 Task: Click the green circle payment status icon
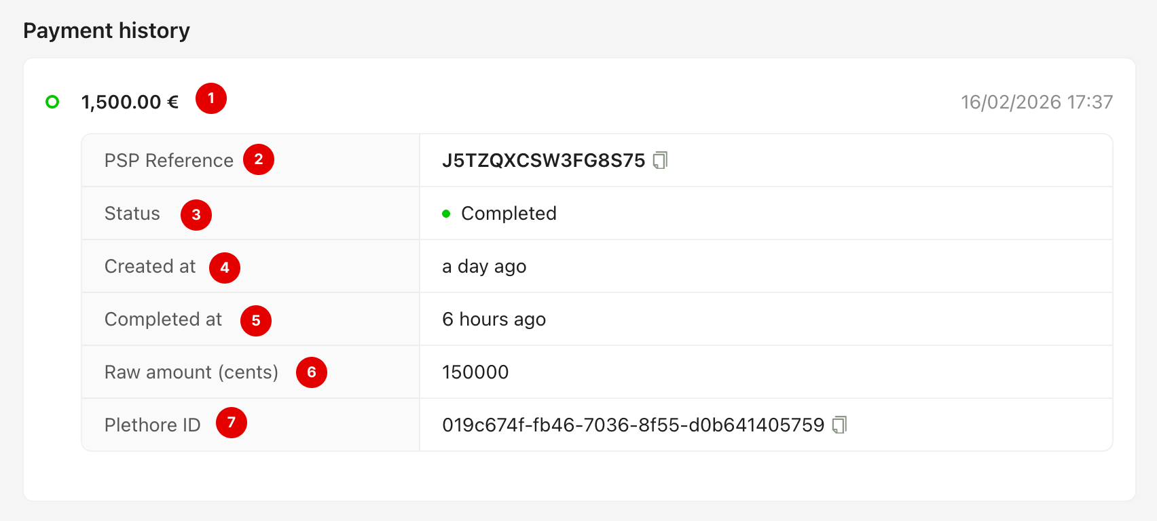tap(52, 102)
